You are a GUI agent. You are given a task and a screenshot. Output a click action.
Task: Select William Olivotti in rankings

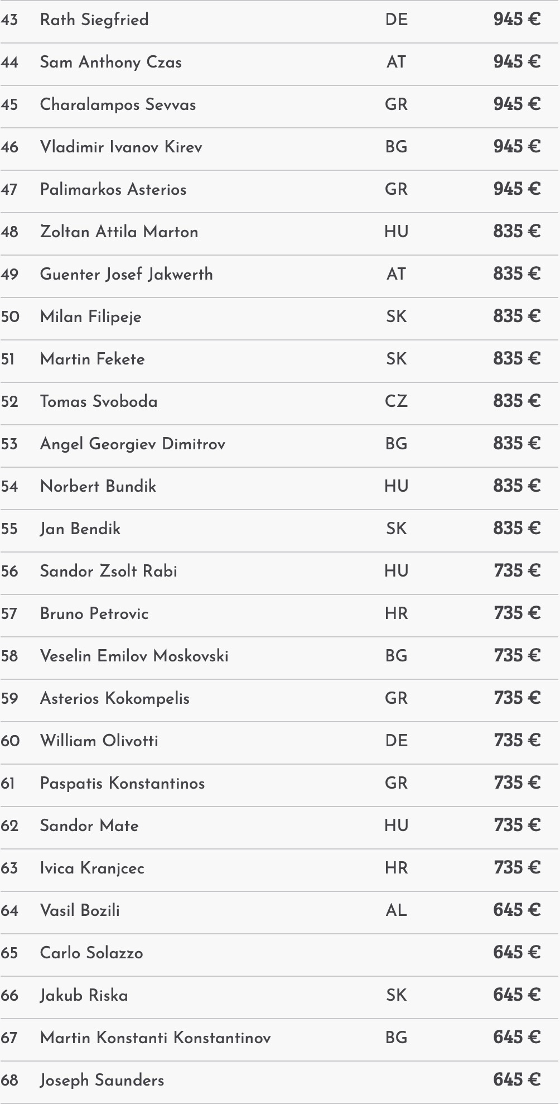coord(99,741)
